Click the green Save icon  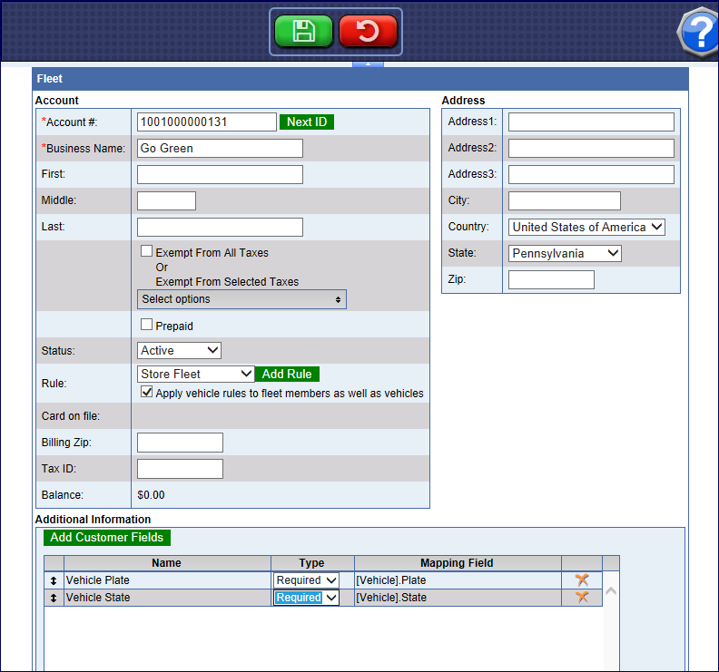coord(303,32)
